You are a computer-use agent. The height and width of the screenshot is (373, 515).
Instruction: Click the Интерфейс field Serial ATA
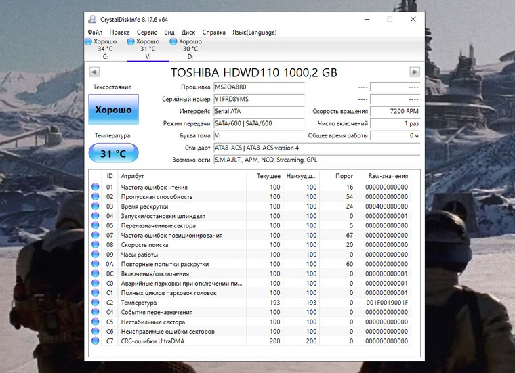pyautogui.click(x=259, y=111)
